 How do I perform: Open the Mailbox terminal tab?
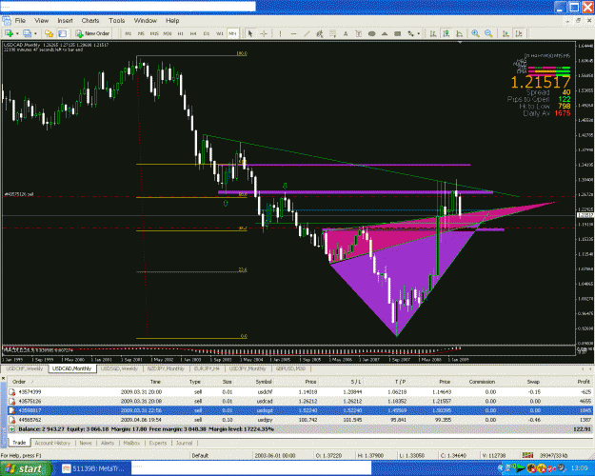(x=131, y=443)
